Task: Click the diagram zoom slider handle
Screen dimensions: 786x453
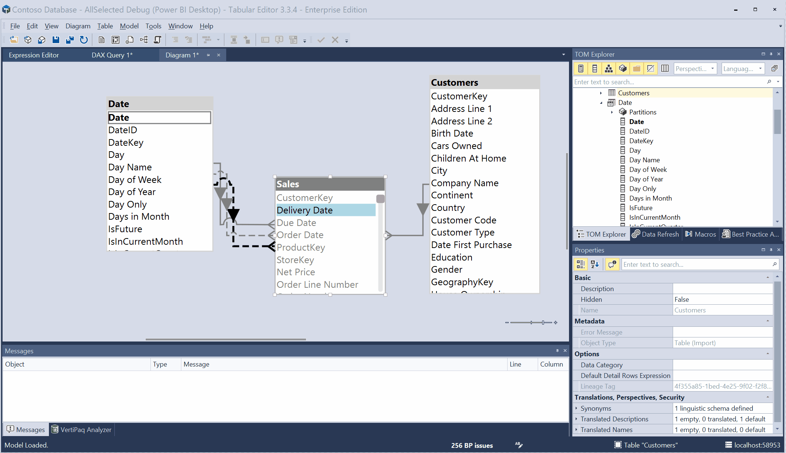Action: point(543,323)
